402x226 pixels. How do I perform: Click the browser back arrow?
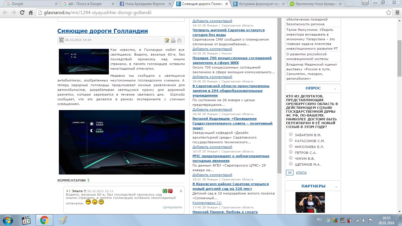click(x=6, y=13)
